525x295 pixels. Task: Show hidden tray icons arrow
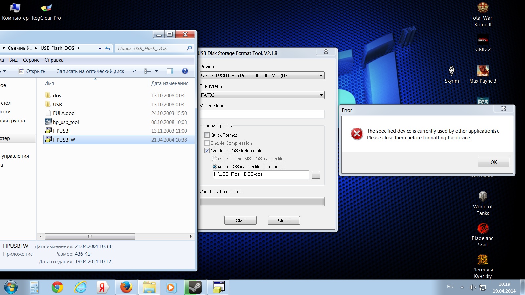click(x=462, y=287)
